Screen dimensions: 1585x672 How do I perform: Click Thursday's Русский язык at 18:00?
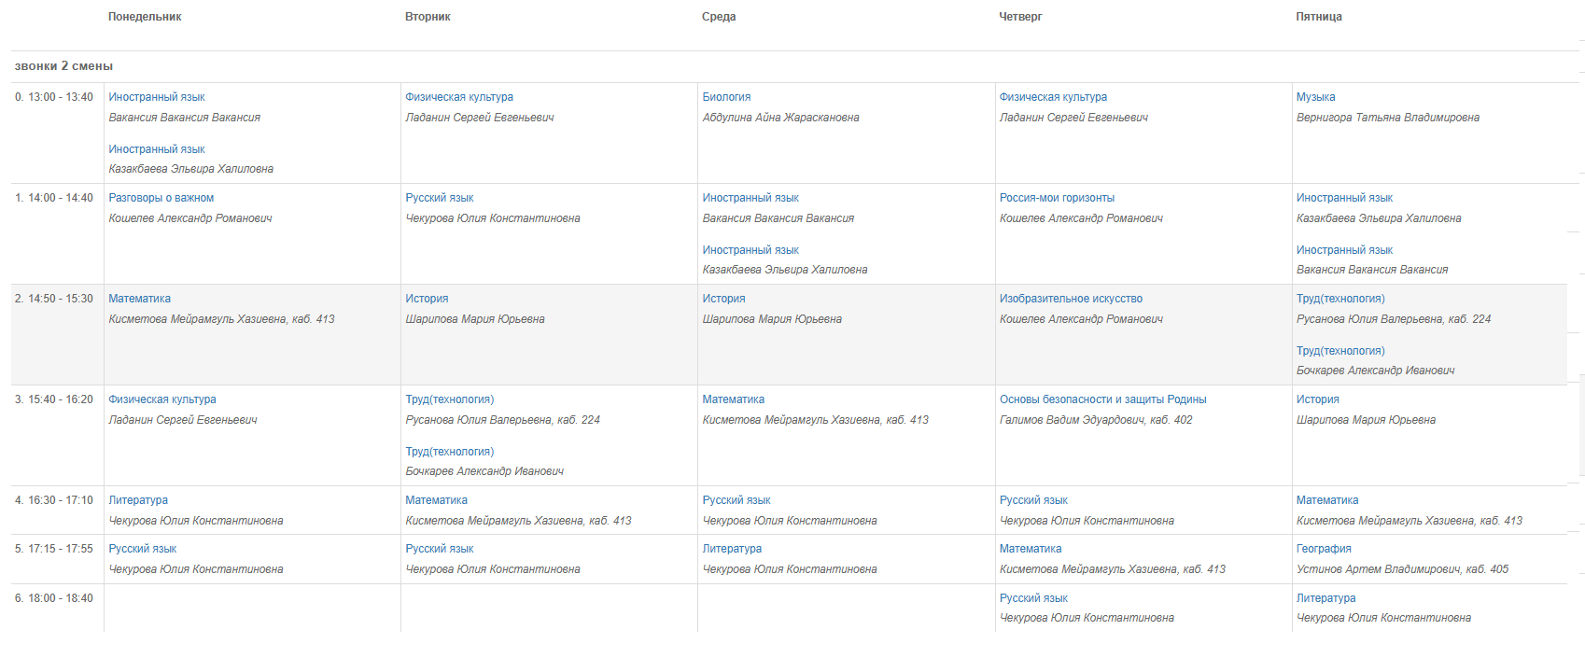(1033, 598)
